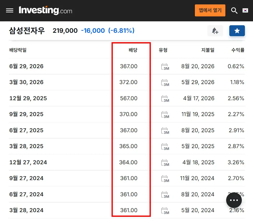This screenshot has width=253, height=221.
Task: Click payment date 8월 20, 2025
Action: coord(198,130)
